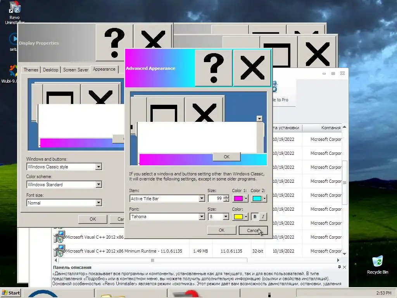Toggle bold font in Advanced Appearance
The width and height of the screenshot is (397, 298).
pos(255,217)
